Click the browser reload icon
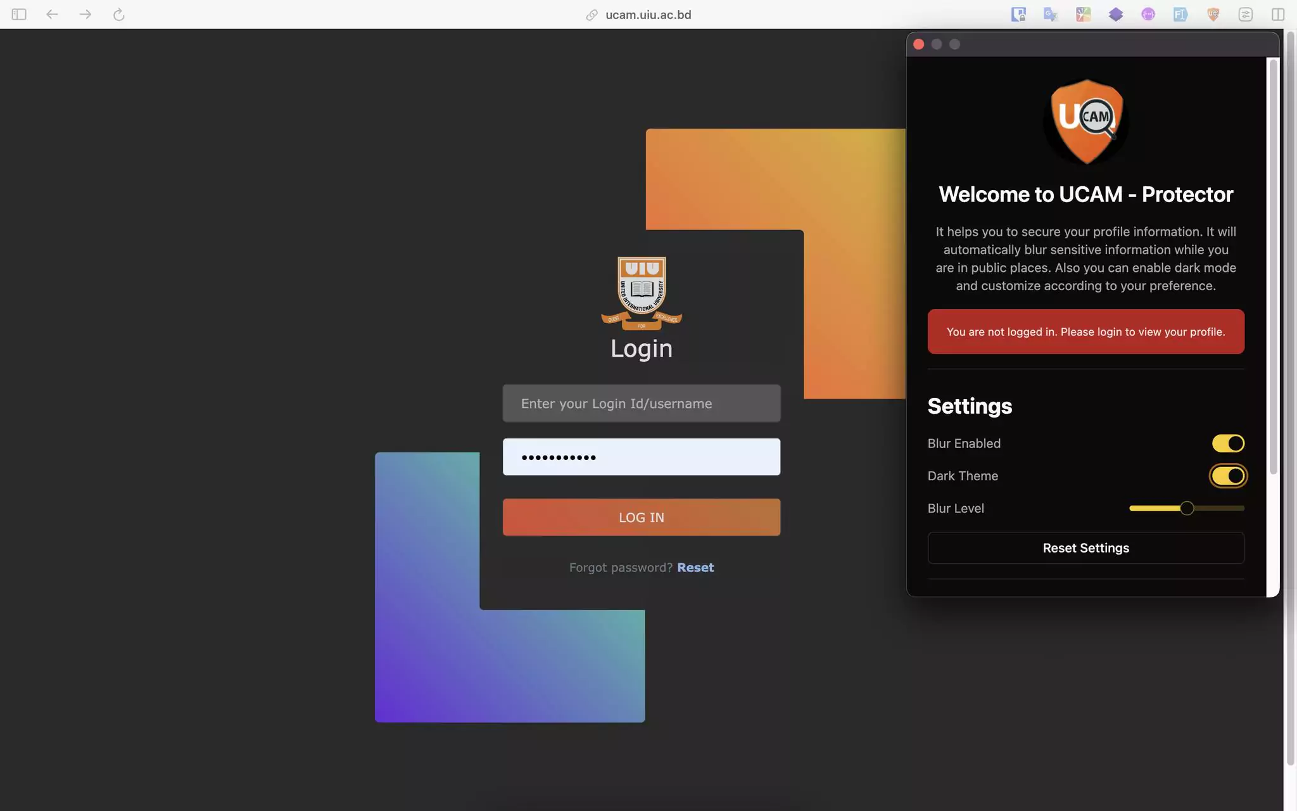The image size is (1297, 811). (x=118, y=14)
